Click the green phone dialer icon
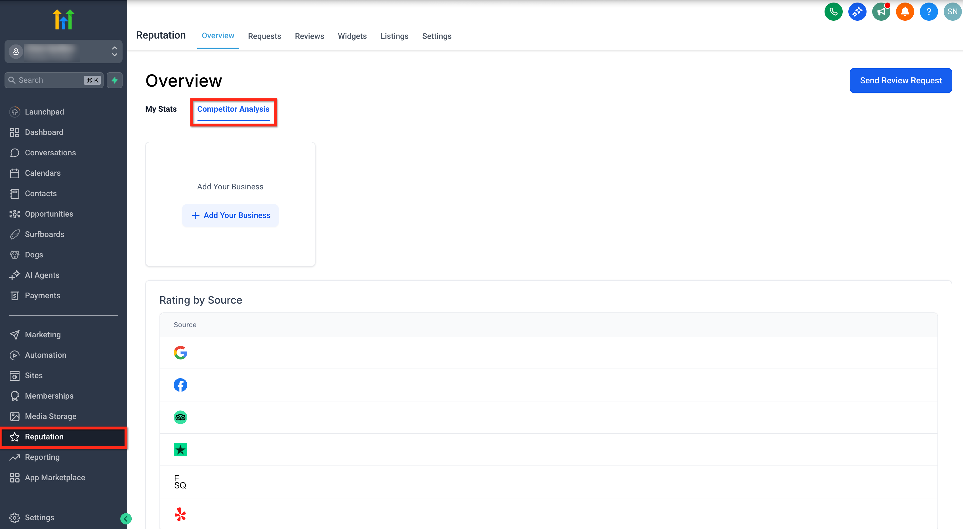The image size is (963, 529). tap(833, 12)
